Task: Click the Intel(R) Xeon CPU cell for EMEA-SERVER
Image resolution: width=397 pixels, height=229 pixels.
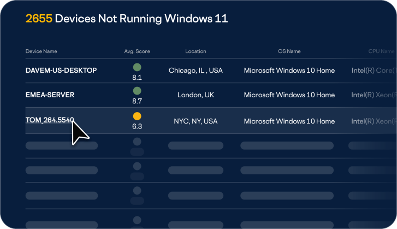Action: click(373, 95)
